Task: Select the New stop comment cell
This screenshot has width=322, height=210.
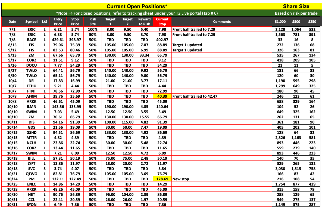Action: [x=222, y=179]
